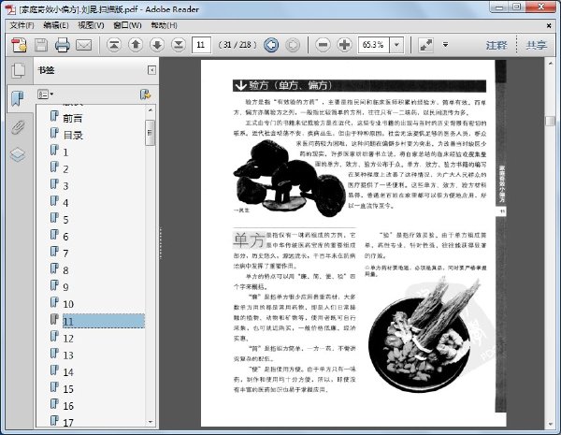Select bookmark 12

tap(68, 339)
